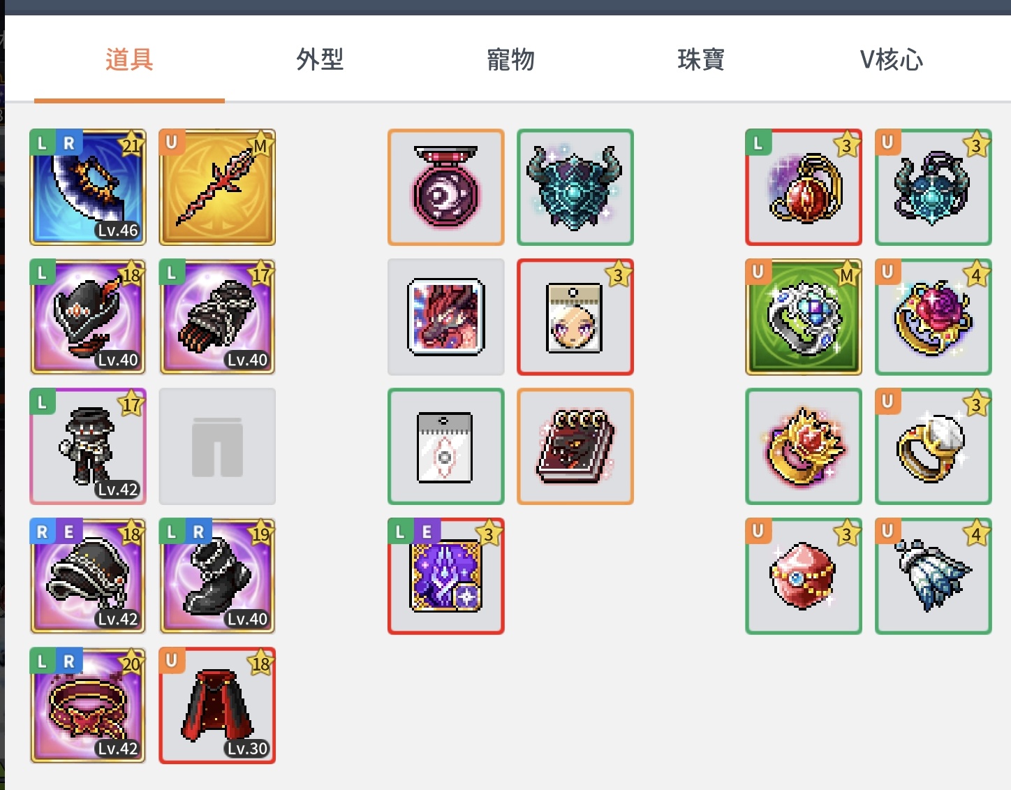Open the V核心 tab
This screenshot has height=790, width=1011.
[x=892, y=60]
